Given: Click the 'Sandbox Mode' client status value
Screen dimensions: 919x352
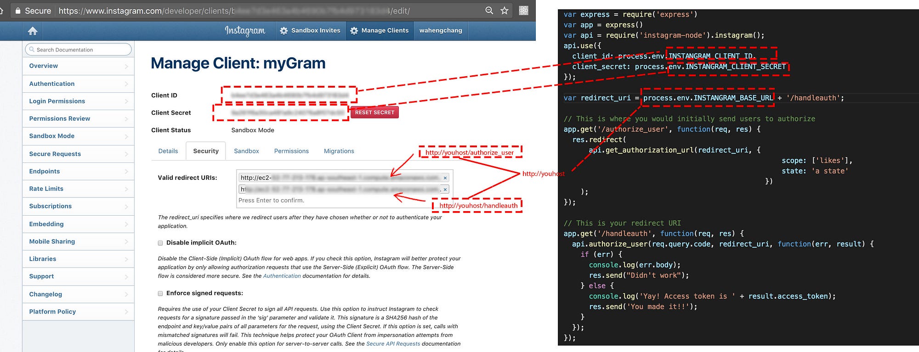Looking at the screenshot, I should (x=253, y=130).
